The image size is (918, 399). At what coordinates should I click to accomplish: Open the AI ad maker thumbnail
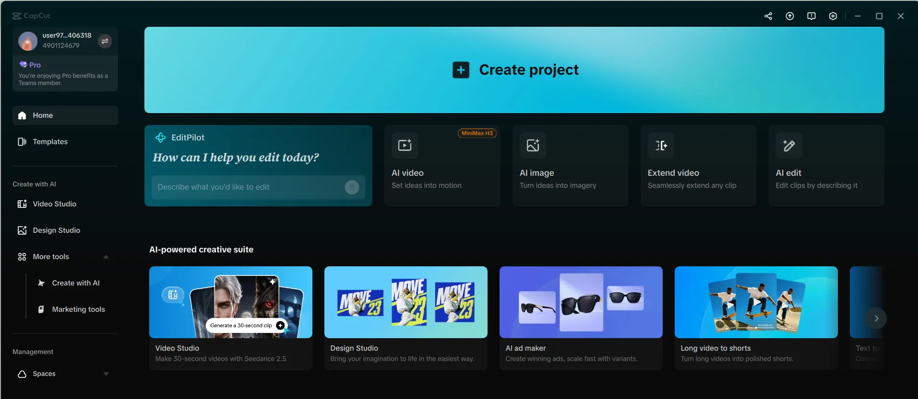[x=581, y=302]
